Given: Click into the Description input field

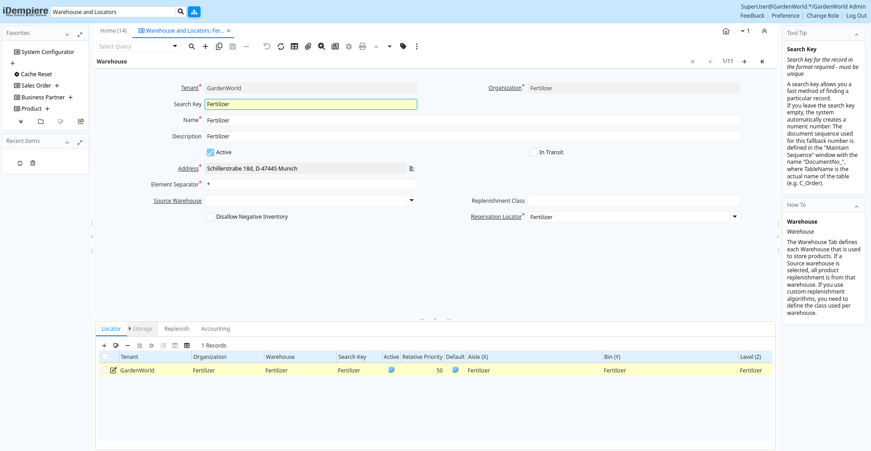Looking at the screenshot, I should tap(472, 137).
